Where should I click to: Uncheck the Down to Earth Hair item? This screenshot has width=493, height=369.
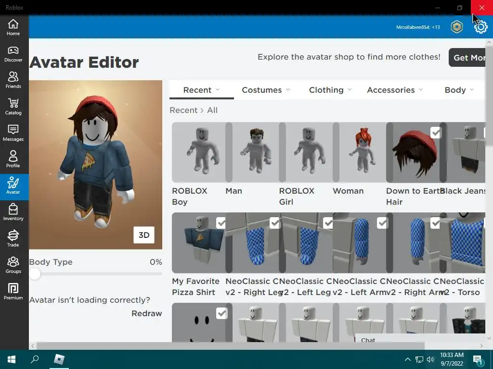pos(436,133)
